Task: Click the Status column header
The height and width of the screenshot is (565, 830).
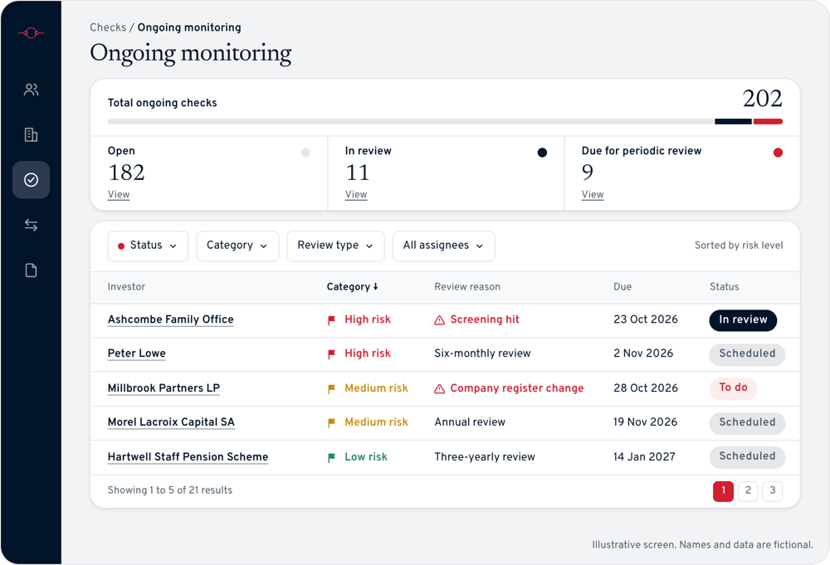Action: (724, 287)
